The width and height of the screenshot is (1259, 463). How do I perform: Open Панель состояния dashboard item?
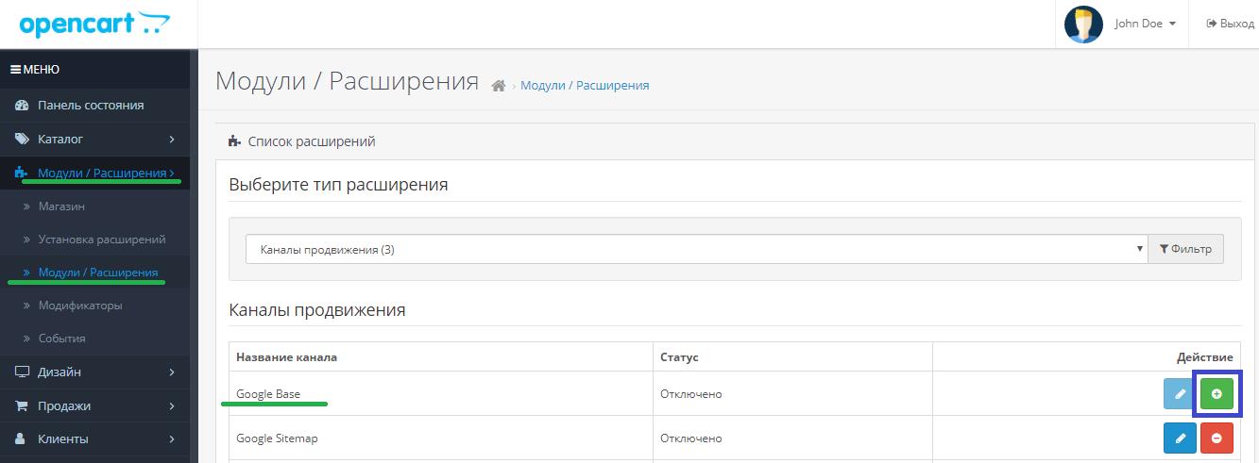click(x=91, y=106)
